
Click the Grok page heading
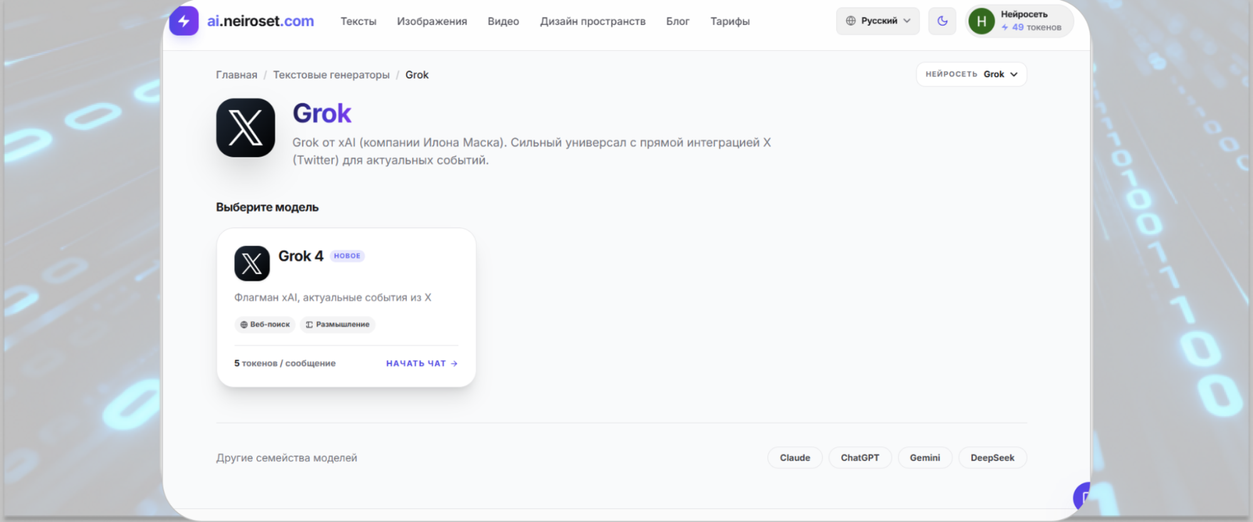point(322,113)
